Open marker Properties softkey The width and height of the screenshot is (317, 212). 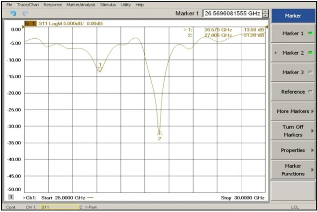tap(293, 150)
